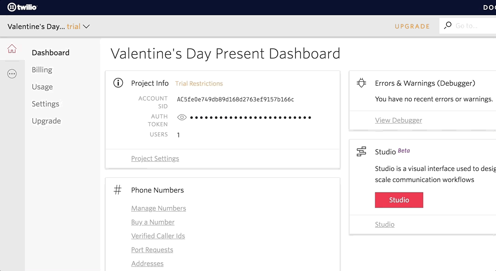Click the Valentine's Day Present Dashboard heading
Image resolution: width=496 pixels, height=271 pixels.
225,53
